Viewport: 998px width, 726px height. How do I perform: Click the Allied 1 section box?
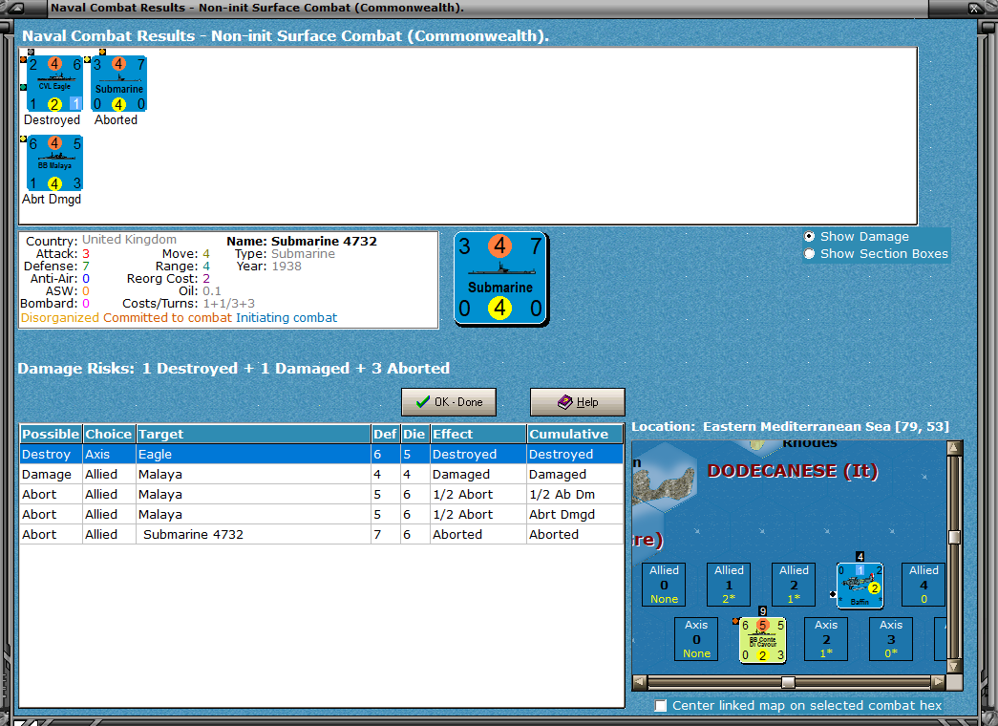729,585
